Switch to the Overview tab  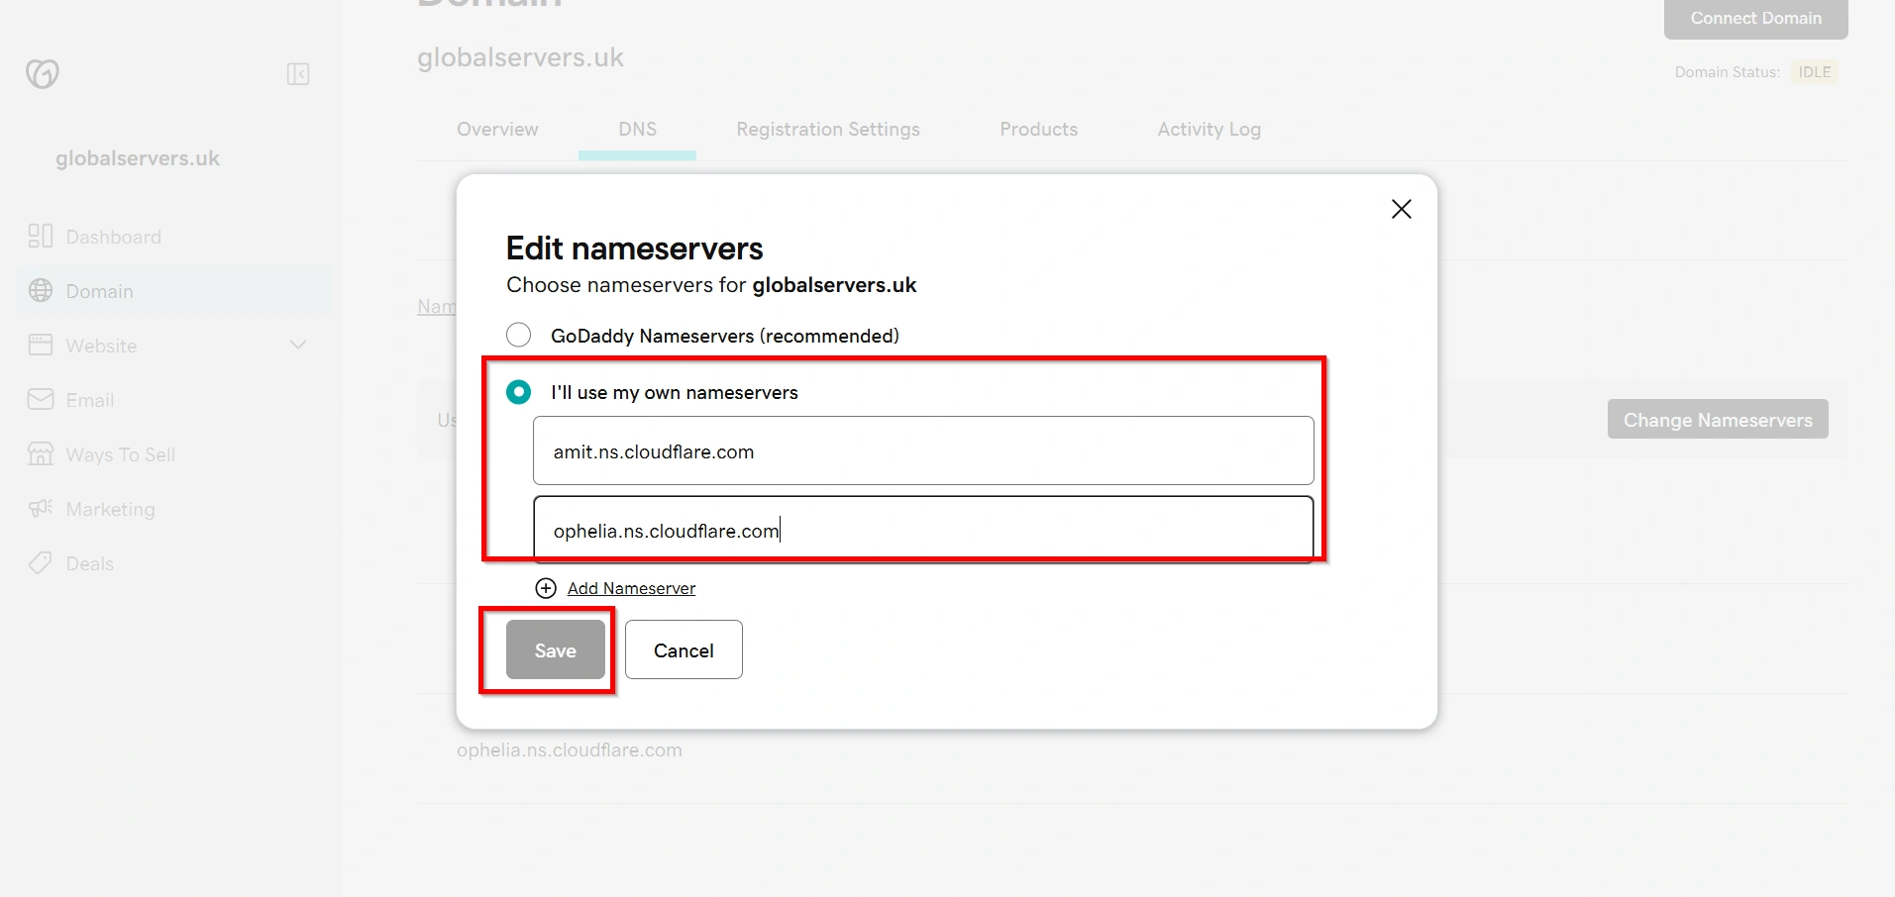[x=497, y=130]
